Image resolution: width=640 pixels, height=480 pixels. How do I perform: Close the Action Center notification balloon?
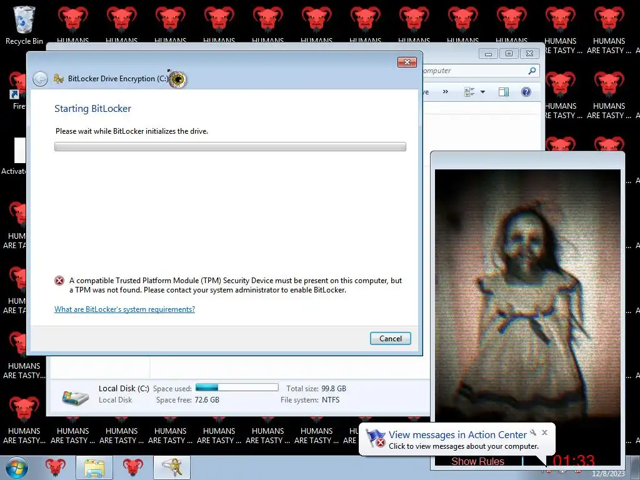(544, 432)
